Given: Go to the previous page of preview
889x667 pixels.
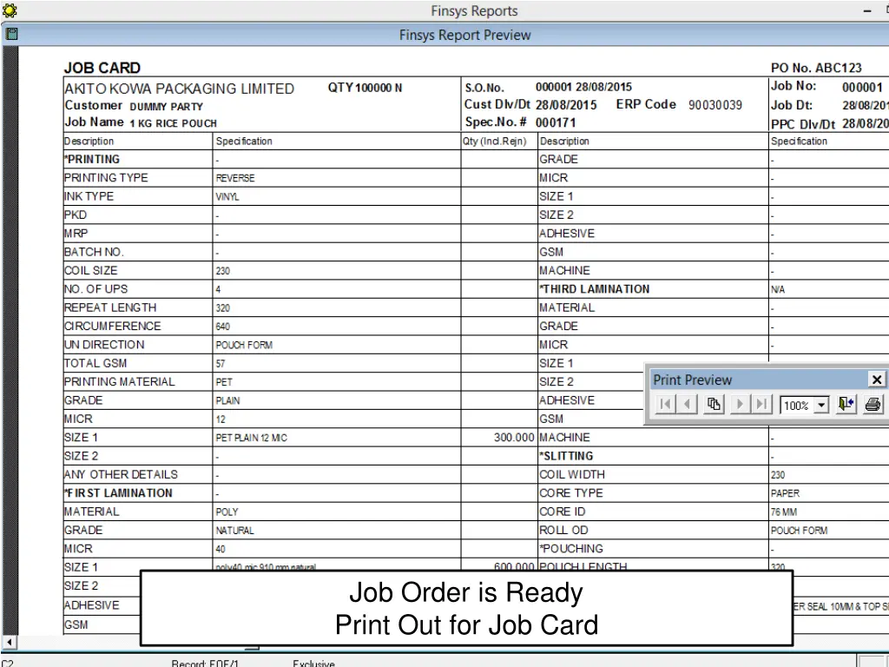Looking at the screenshot, I should click(x=688, y=405).
